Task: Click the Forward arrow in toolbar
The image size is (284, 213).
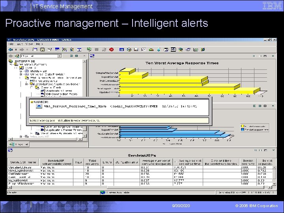Action: [22, 50]
